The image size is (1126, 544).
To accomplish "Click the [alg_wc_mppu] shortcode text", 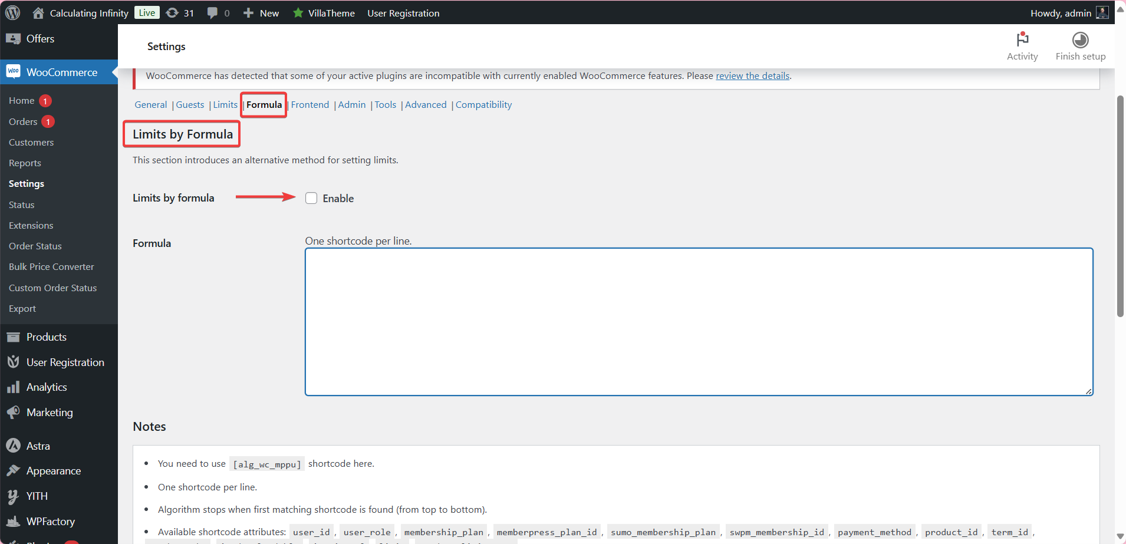I will click(x=267, y=464).
